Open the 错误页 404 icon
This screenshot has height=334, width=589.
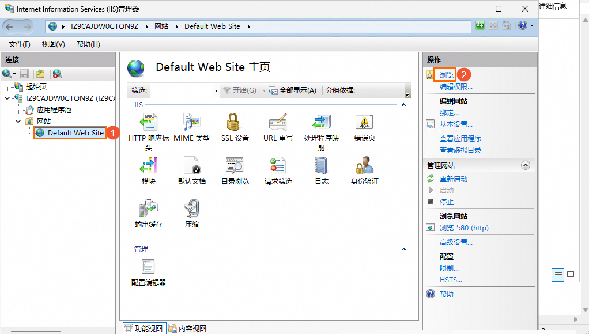click(x=364, y=122)
